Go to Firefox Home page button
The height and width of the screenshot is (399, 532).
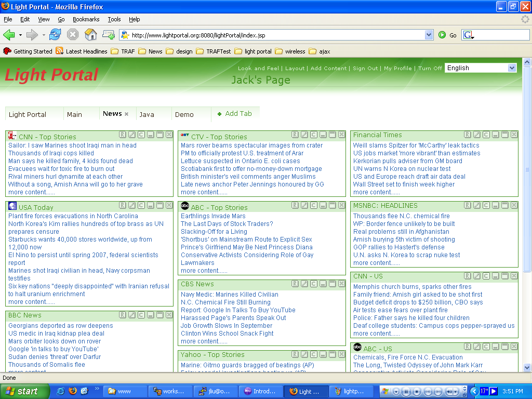click(90, 35)
